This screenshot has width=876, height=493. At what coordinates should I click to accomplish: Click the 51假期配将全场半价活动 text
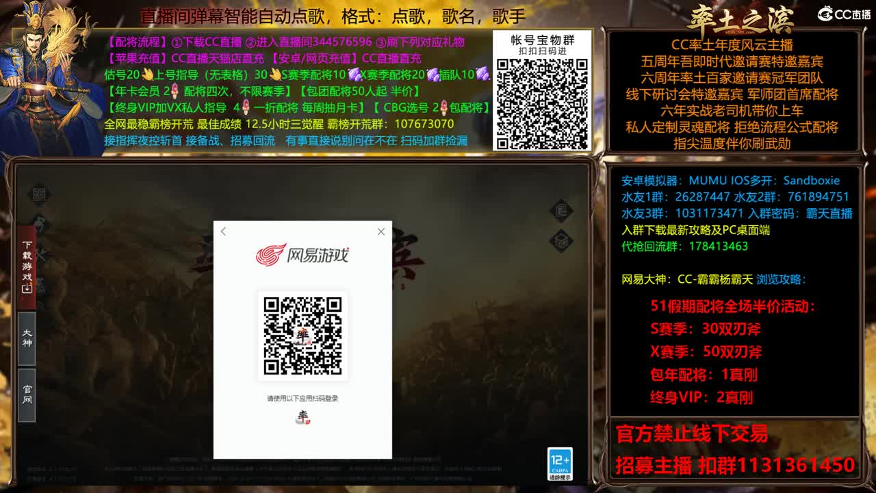pos(733,307)
